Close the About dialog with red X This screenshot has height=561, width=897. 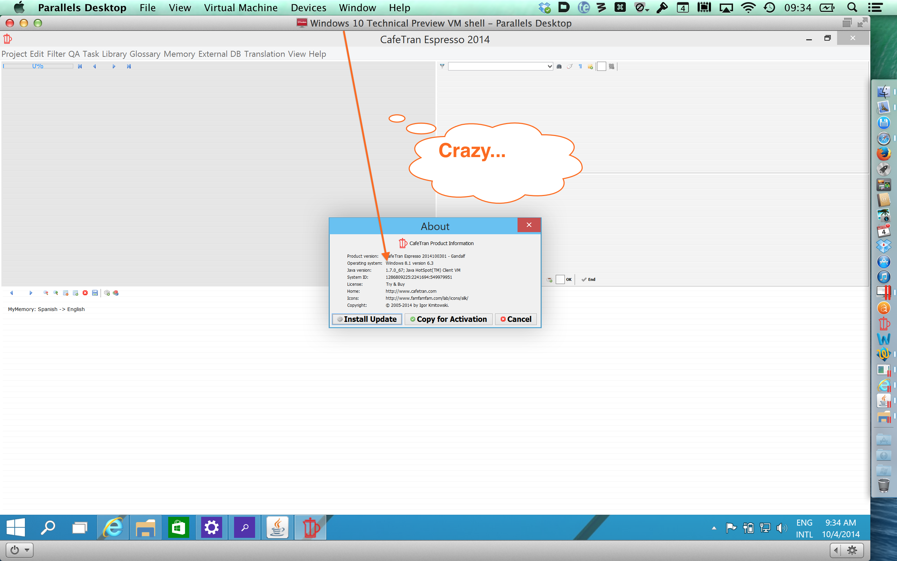pos(528,225)
